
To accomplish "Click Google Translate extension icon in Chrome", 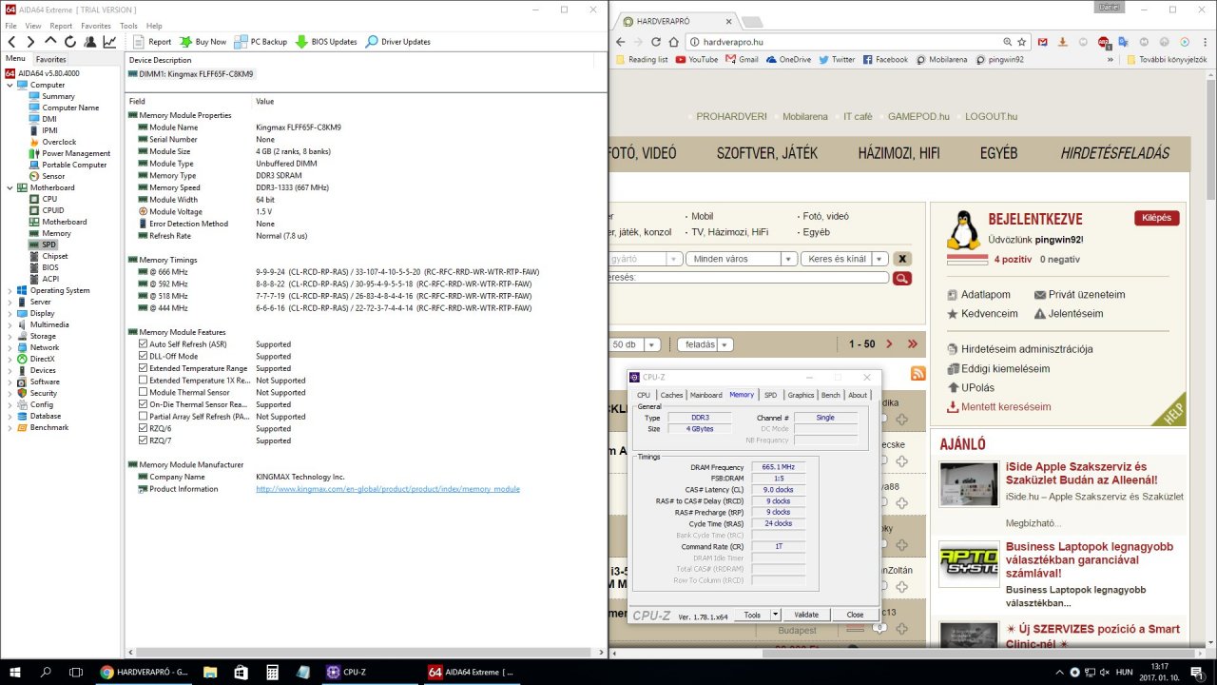I will click(1123, 42).
